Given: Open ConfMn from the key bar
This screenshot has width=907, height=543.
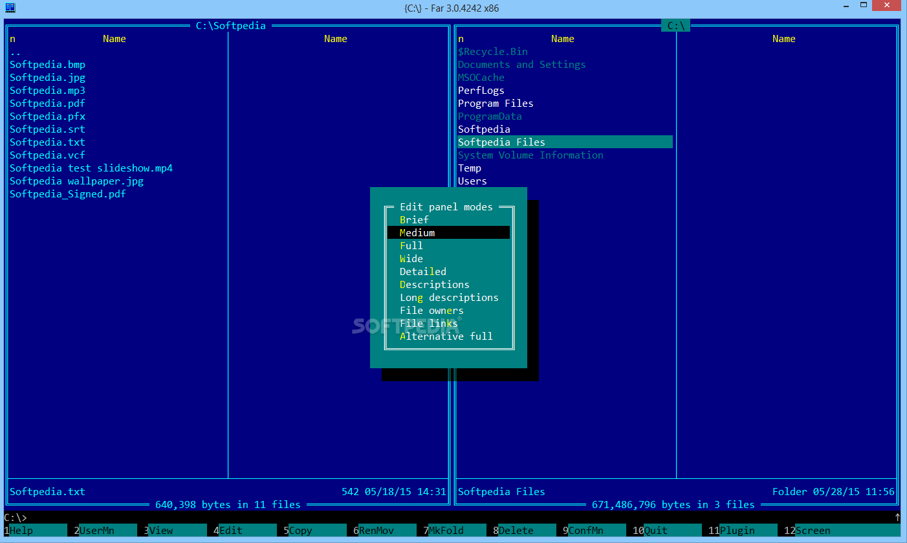Looking at the screenshot, I should click(594, 531).
